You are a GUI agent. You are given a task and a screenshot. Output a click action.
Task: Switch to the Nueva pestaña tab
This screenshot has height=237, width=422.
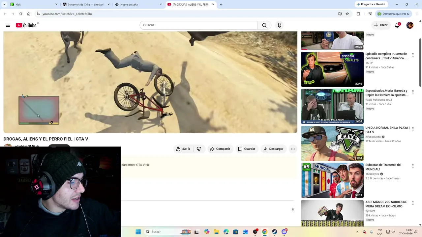pos(138,5)
